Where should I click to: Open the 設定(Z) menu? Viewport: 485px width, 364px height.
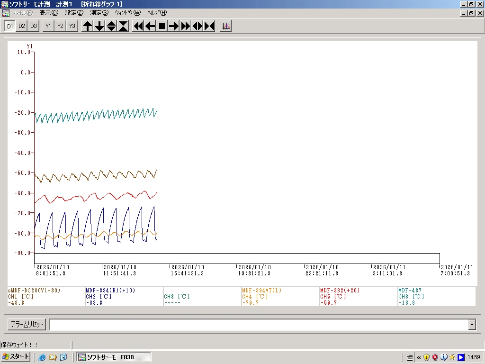pyautogui.click(x=74, y=13)
